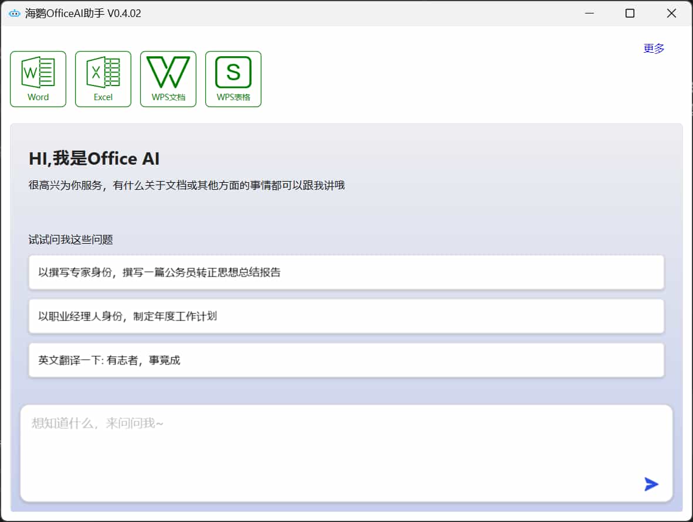Click the Excel caption beneath the spreadsheet icon
693x522 pixels.
(x=103, y=97)
